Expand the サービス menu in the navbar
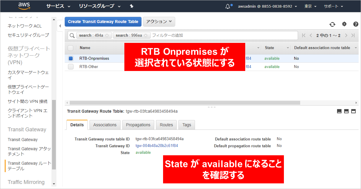Screen dimensions: 361x189 tap(58, 6)
